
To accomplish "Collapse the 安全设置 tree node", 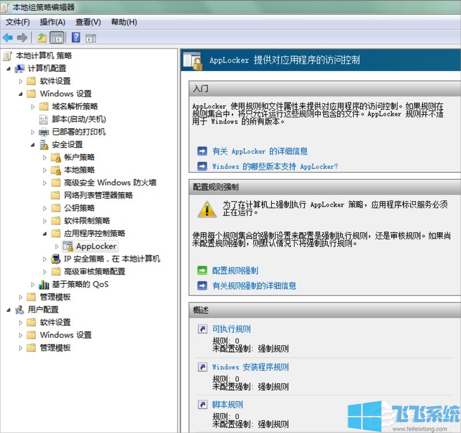I will click(x=33, y=144).
